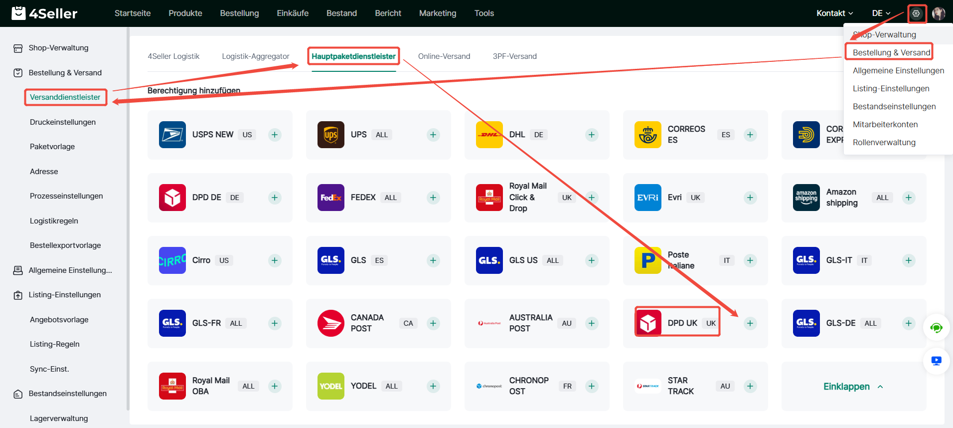Click the 4Seller logo
The width and height of the screenshot is (953, 428).
44,13
